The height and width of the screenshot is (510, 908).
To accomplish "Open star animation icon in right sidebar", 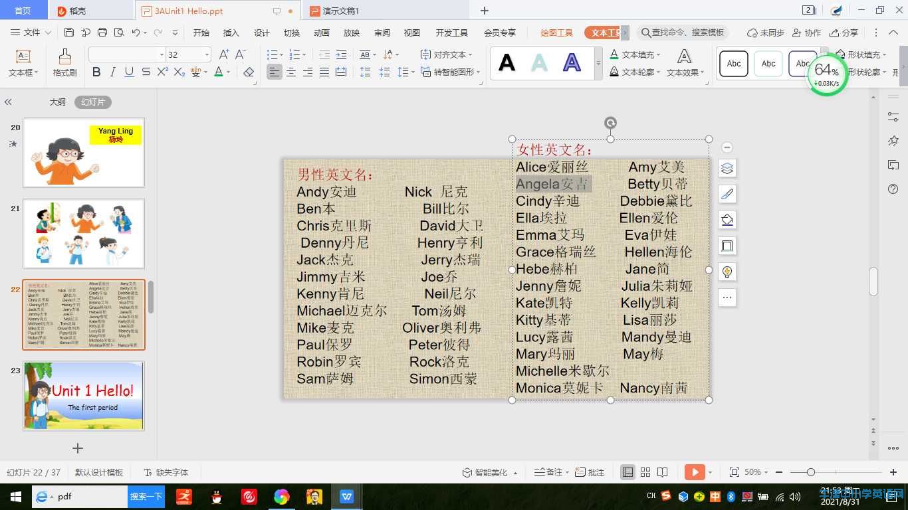I will (893, 141).
